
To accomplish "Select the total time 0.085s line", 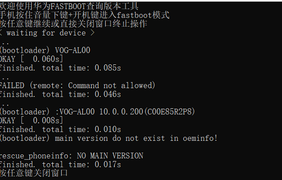I will pos(60,68).
